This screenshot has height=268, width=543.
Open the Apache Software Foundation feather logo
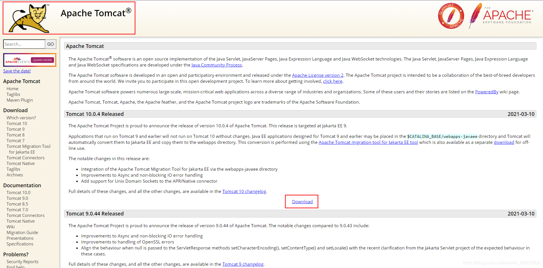pyautogui.click(x=500, y=16)
